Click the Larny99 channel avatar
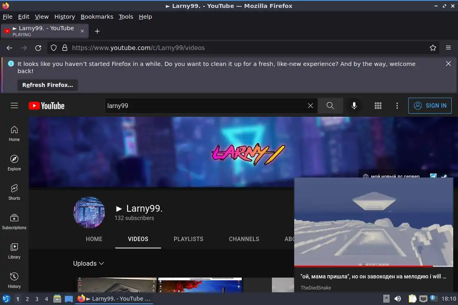The width and height of the screenshot is (458, 305). (x=89, y=212)
